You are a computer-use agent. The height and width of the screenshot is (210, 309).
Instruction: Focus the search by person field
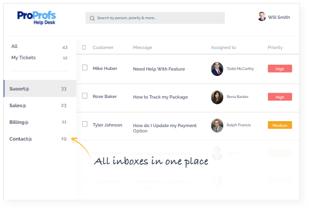click(155, 18)
